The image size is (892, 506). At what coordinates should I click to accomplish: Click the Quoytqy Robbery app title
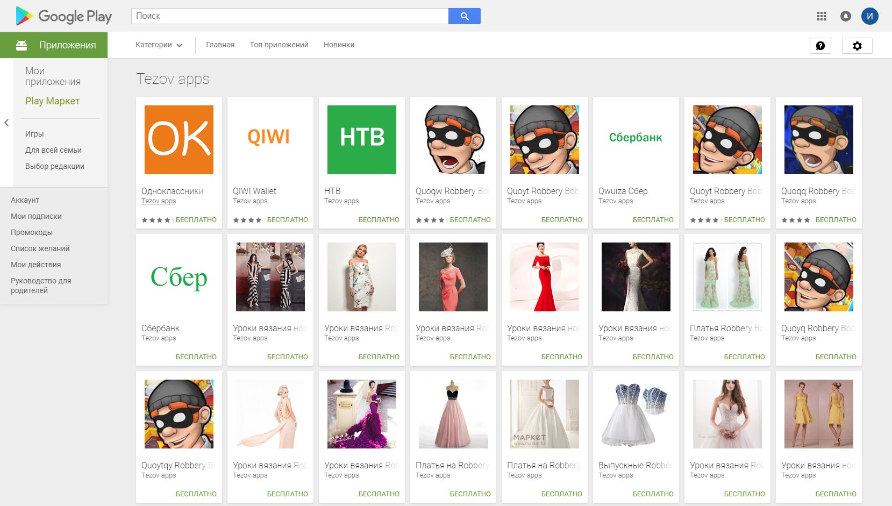coord(178,465)
